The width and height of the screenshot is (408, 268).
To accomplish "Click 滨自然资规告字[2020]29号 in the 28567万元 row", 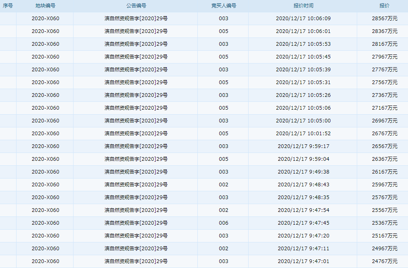I will pos(136,19).
